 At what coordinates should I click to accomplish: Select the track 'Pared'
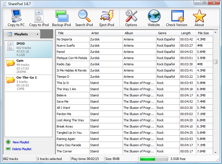(x=134, y=52)
